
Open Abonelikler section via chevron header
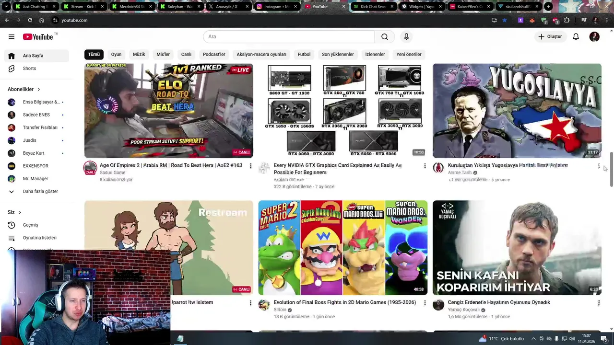24,89
